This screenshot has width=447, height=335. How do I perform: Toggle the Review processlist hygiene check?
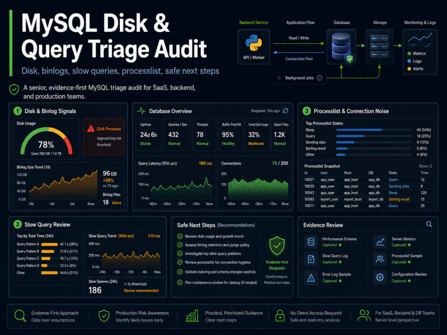click(x=180, y=262)
